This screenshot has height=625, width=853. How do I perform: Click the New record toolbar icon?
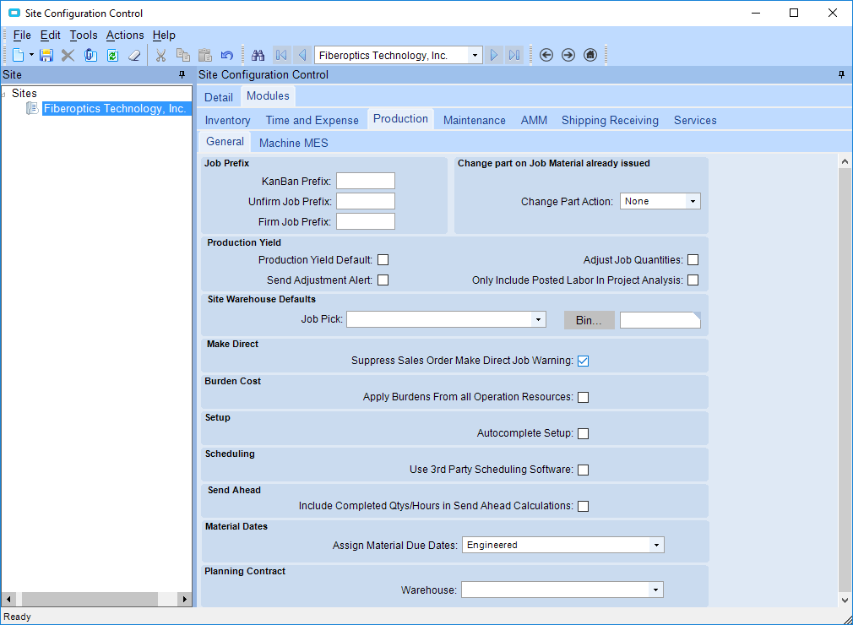(x=18, y=55)
